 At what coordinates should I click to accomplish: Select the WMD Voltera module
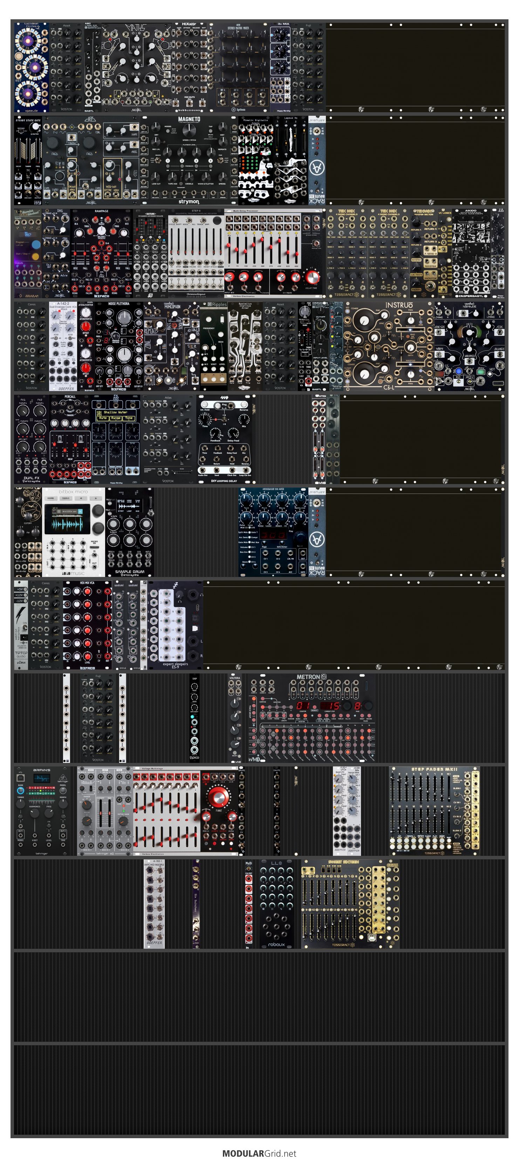pos(234,718)
